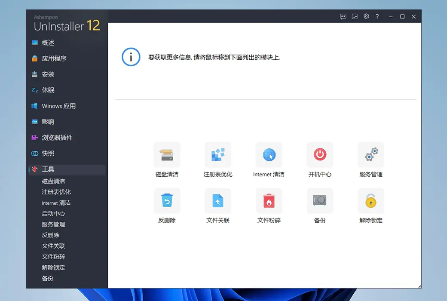The image size is (447, 301).
Task: Select 注册表优化 submenu item in sidebar
Action: coord(56,192)
